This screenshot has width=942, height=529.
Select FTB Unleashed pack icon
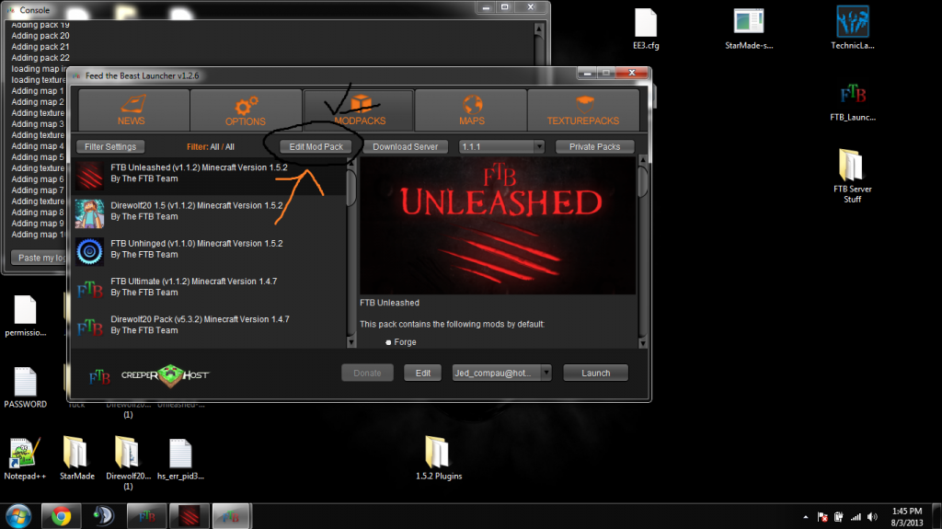(89, 176)
